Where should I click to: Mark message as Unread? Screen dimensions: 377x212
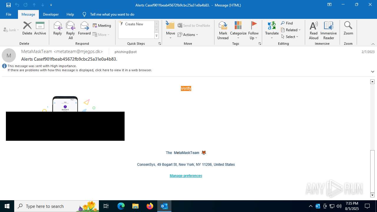coord(223,30)
